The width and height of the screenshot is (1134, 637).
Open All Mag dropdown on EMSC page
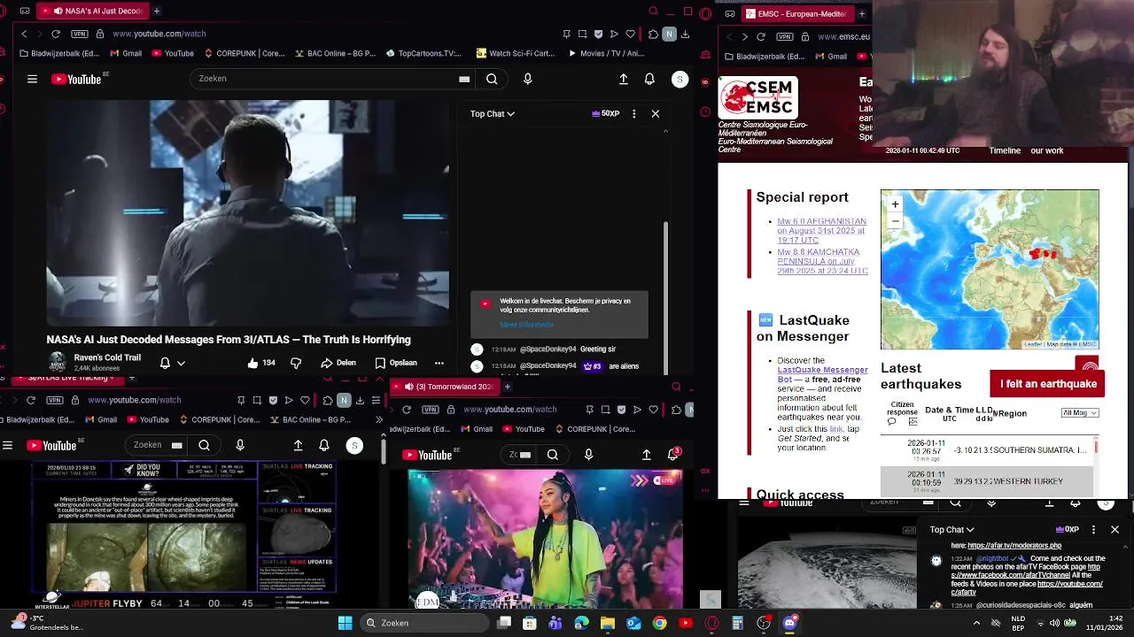(1080, 413)
